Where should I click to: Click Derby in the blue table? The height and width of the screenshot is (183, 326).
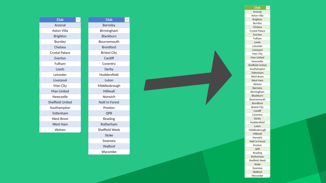109,69
